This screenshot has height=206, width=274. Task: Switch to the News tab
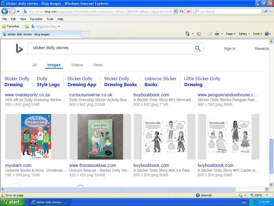98,65
